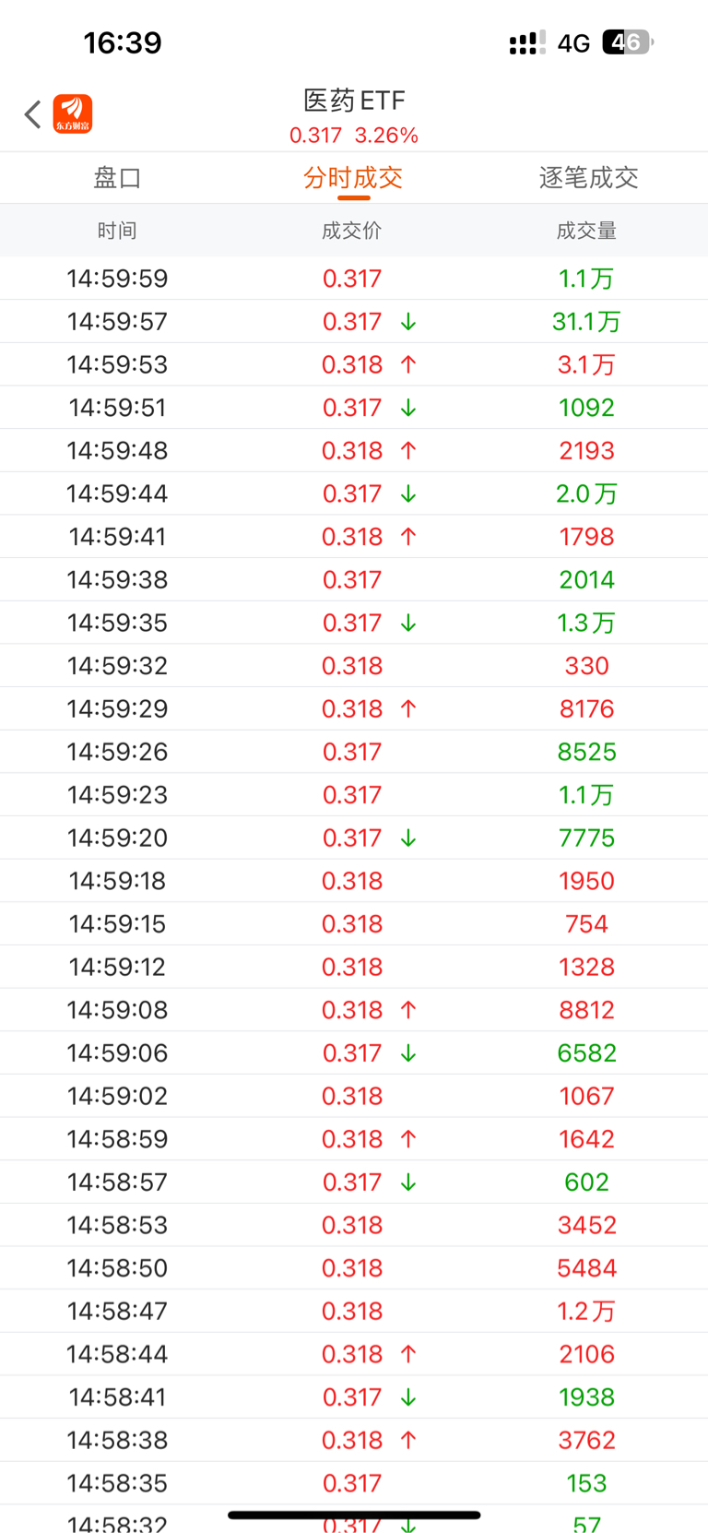Select the 分时成交 tab
The width and height of the screenshot is (708, 1533).
[x=353, y=178]
